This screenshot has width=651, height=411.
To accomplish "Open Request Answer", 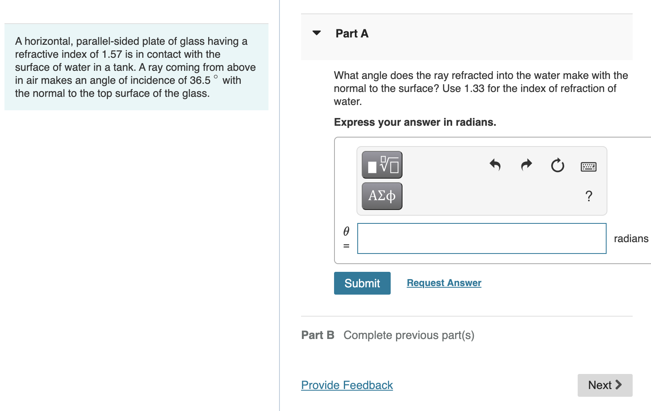I will point(444,282).
